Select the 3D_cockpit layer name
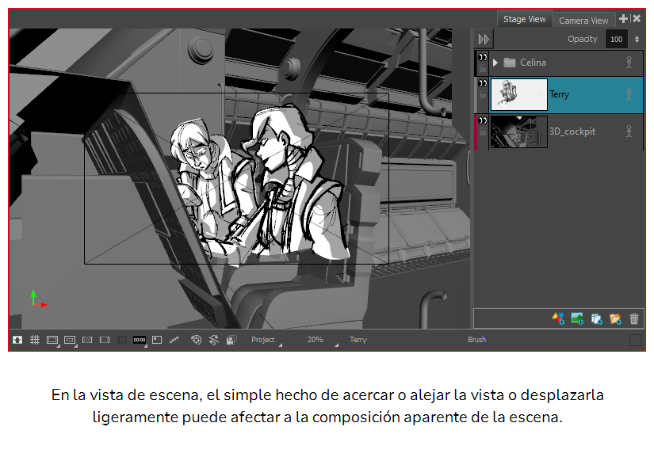The width and height of the screenshot is (654, 461). [572, 131]
